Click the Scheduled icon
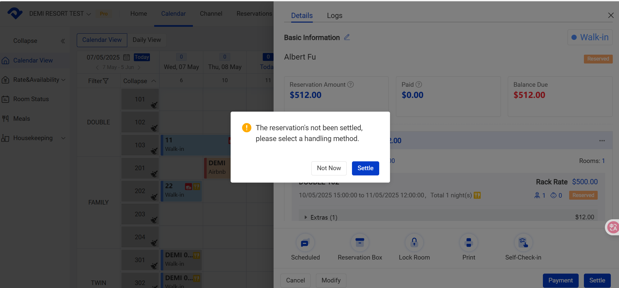This screenshot has width=619, height=288. [x=305, y=243]
